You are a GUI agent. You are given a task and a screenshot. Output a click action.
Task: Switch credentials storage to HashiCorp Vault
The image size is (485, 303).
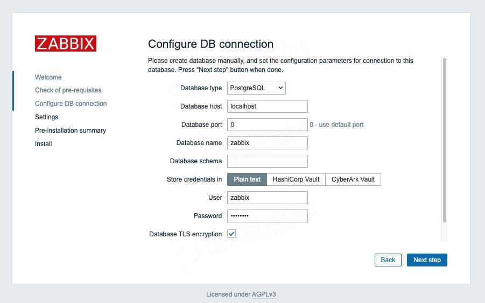(296, 179)
